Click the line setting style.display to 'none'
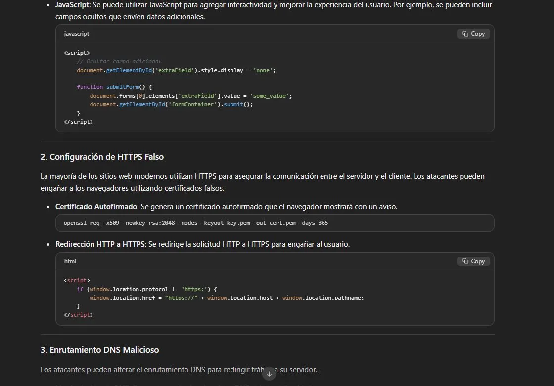Screen dimensions: 554x386 click(x=176, y=70)
